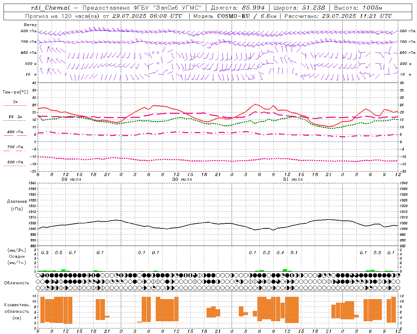Click the Давление pressure panel label

[x=17, y=202]
